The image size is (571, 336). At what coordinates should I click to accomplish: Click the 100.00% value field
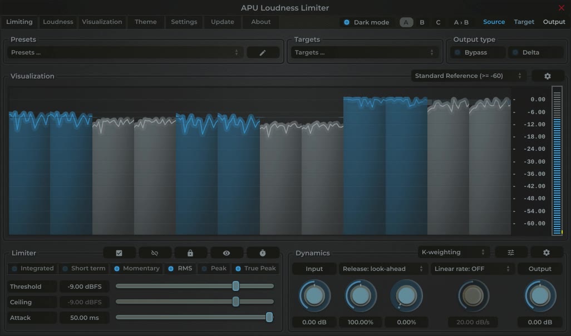361,322
